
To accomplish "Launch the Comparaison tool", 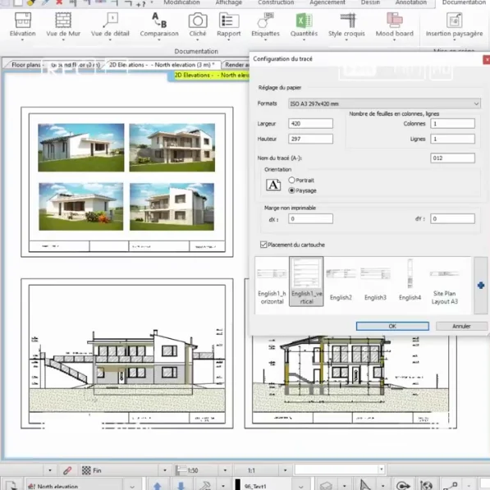I will 159,25.
